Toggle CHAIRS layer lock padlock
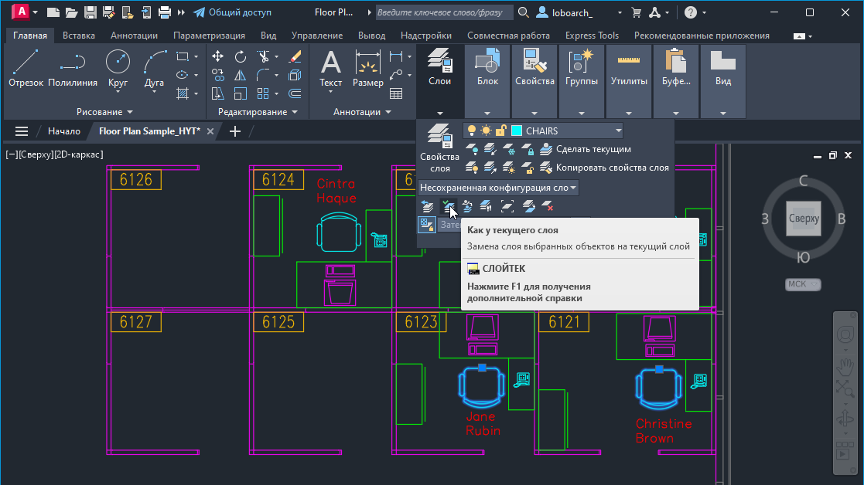 (500, 131)
